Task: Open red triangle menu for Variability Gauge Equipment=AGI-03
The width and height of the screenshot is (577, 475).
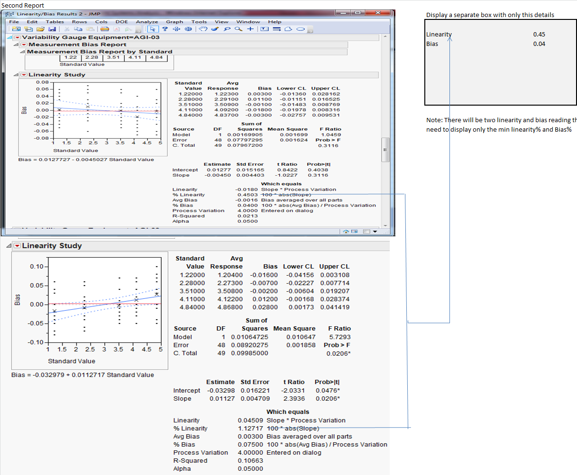Action: click(x=18, y=37)
